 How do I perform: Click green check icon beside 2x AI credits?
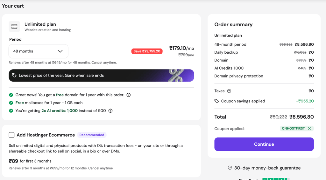(11, 111)
